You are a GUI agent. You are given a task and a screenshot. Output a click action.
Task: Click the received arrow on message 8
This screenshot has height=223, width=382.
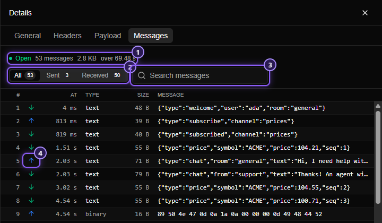(x=31, y=200)
